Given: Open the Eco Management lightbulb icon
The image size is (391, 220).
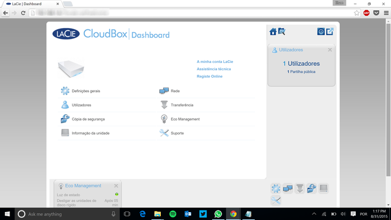Looking at the screenshot, I should [164, 119].
